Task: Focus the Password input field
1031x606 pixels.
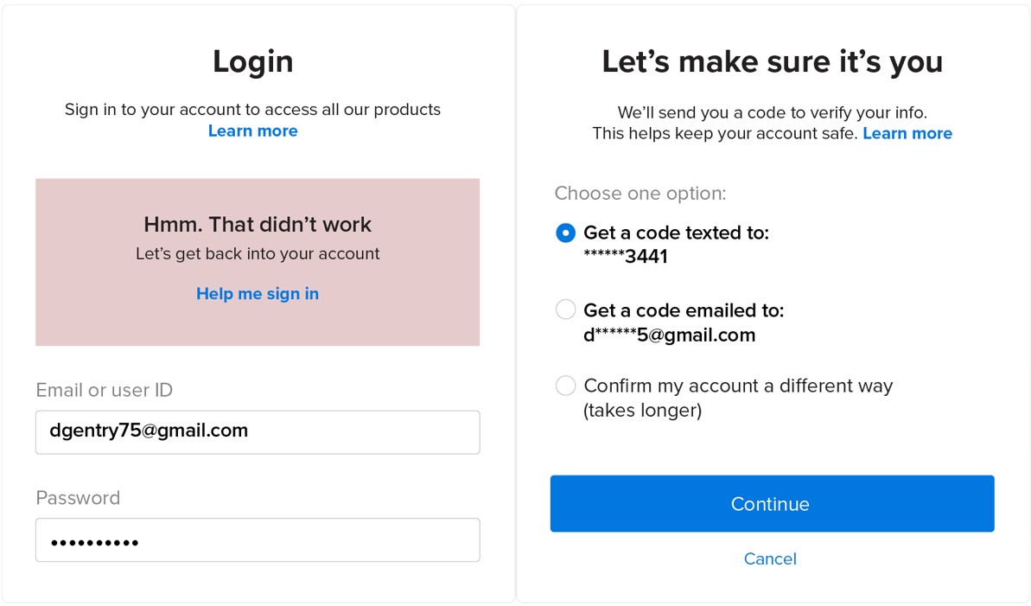Action: click(x=258, y=540)
